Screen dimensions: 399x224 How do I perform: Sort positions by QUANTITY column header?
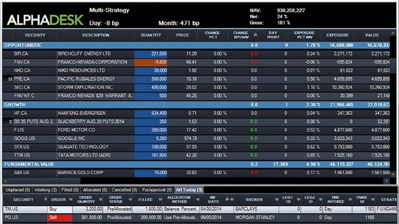(x=151, y=35)
